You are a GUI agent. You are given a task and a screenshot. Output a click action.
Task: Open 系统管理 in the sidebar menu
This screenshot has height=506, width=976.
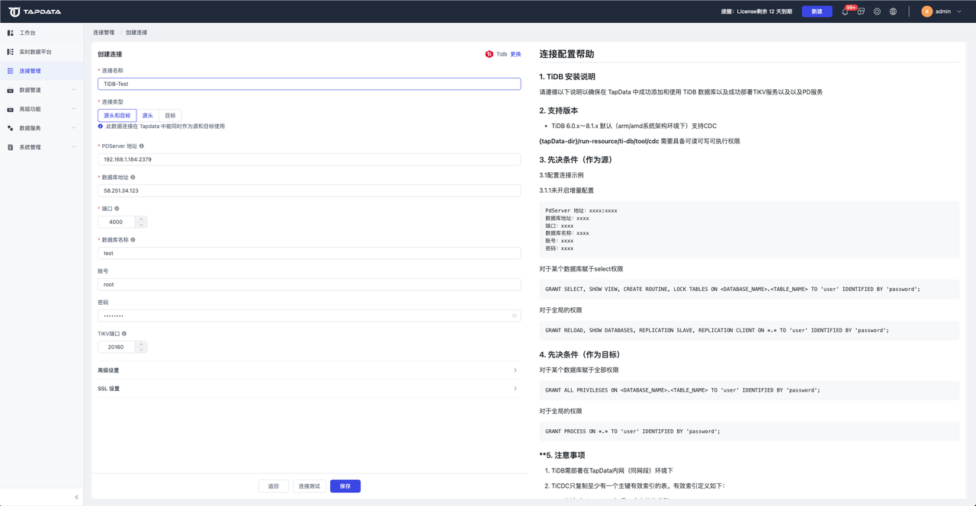tap(42, 146)
